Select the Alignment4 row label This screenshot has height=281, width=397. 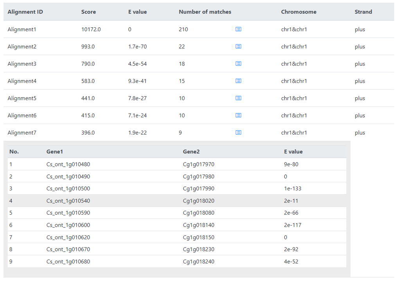click(x=22, y=81)
